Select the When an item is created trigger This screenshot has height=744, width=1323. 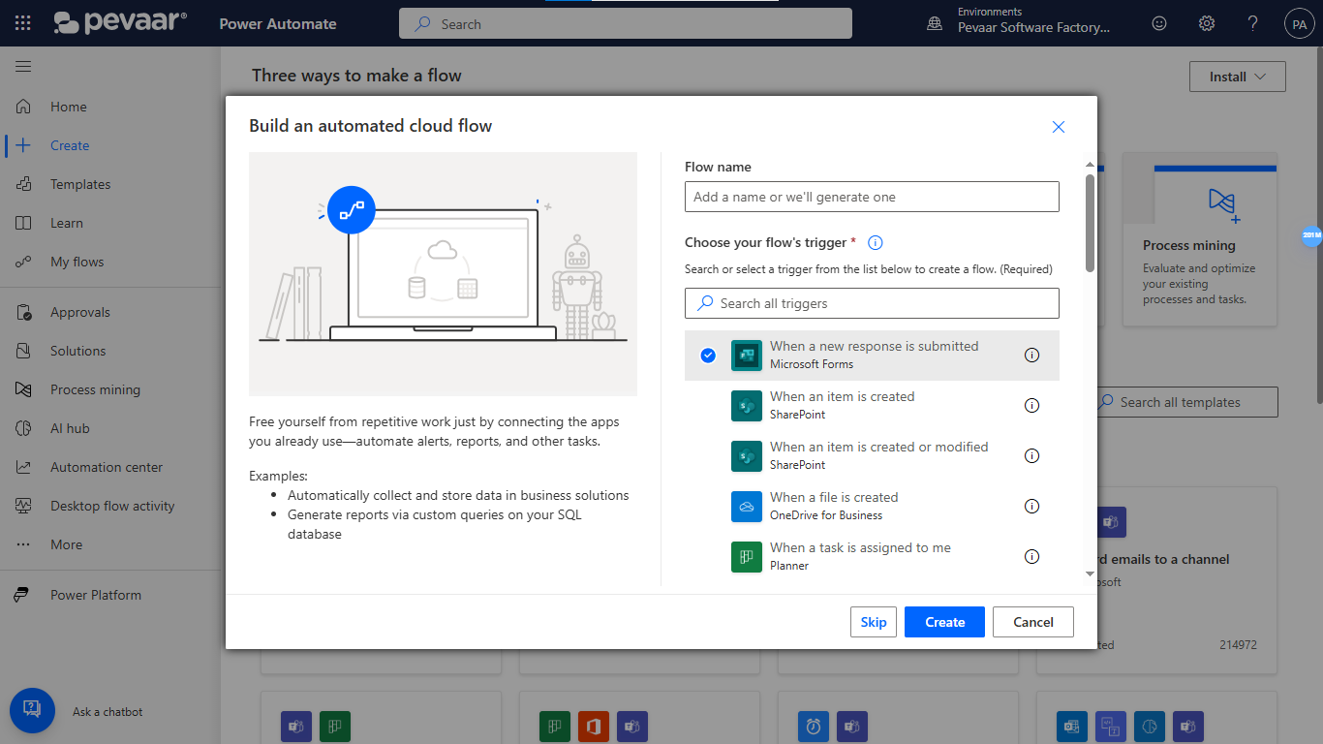coord(872,406)
